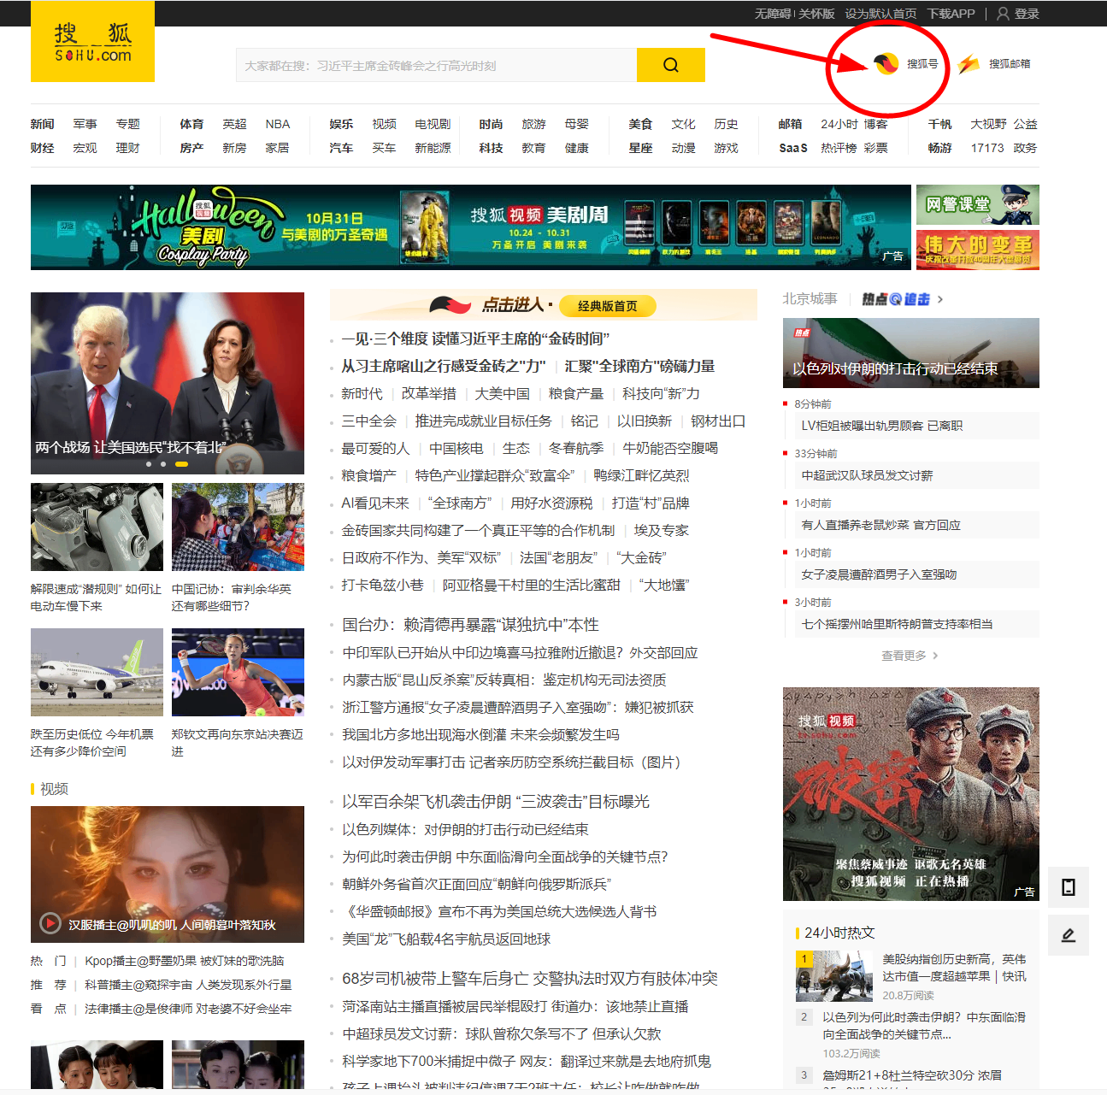Click 设为默认首页 link

[x=880, y=14]
